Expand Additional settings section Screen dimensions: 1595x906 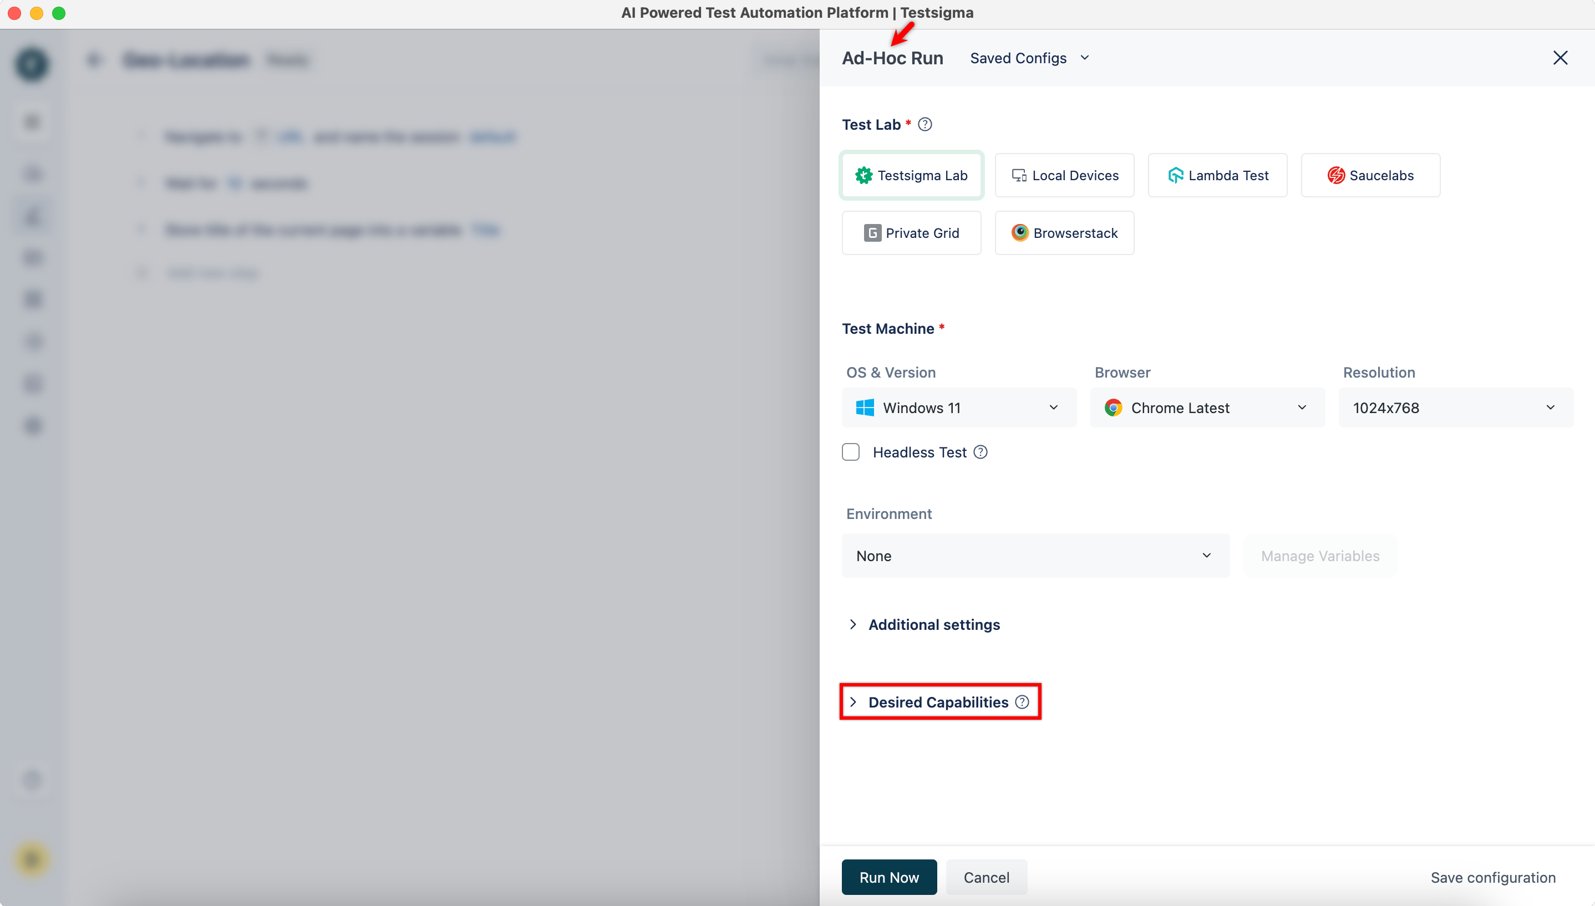coord(933,625)
